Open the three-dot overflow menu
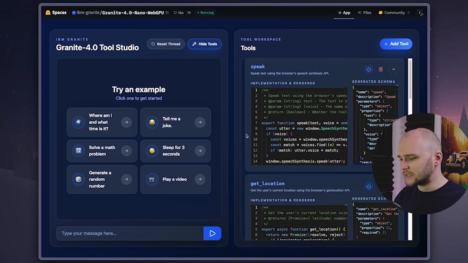Viewport: 468px width, 263px height. [420, 12]
